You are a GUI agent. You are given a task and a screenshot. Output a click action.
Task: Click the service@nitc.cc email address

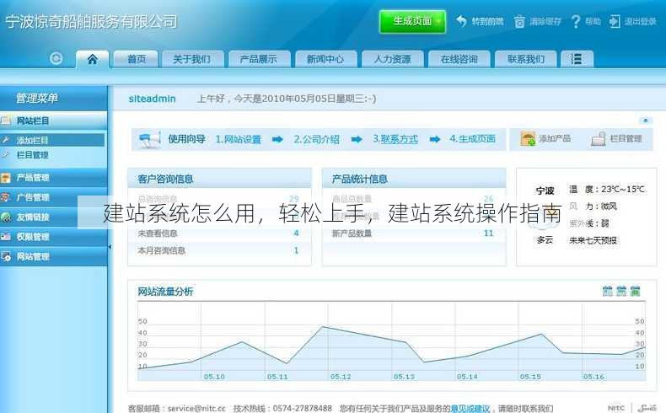click(196, 408)
